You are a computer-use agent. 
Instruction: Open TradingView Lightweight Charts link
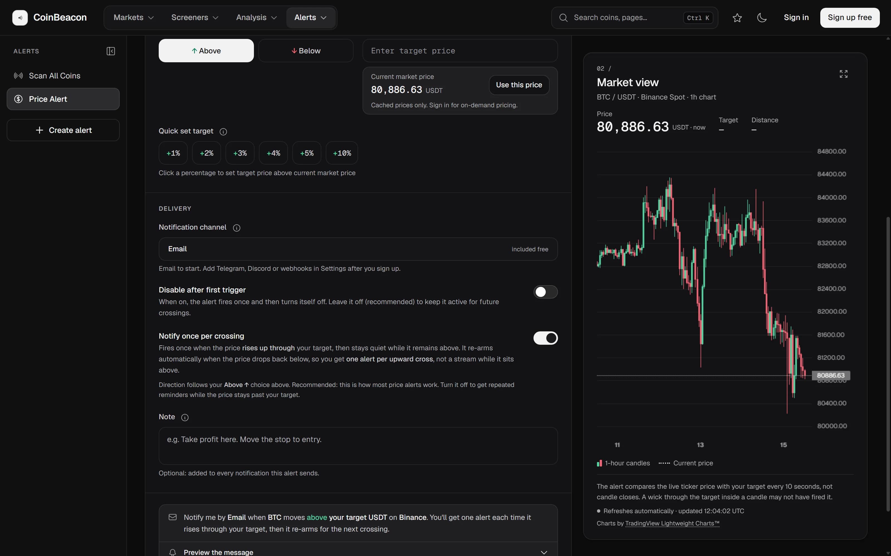[x=672, y=523]
